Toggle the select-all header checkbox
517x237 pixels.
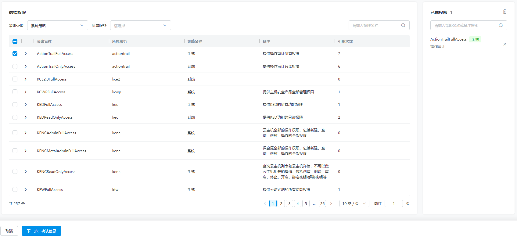coord(15,41)
